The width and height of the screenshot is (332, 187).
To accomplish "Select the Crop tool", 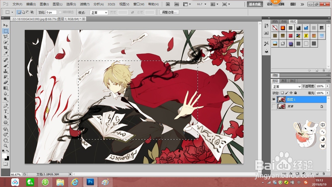I will [6, 48].
